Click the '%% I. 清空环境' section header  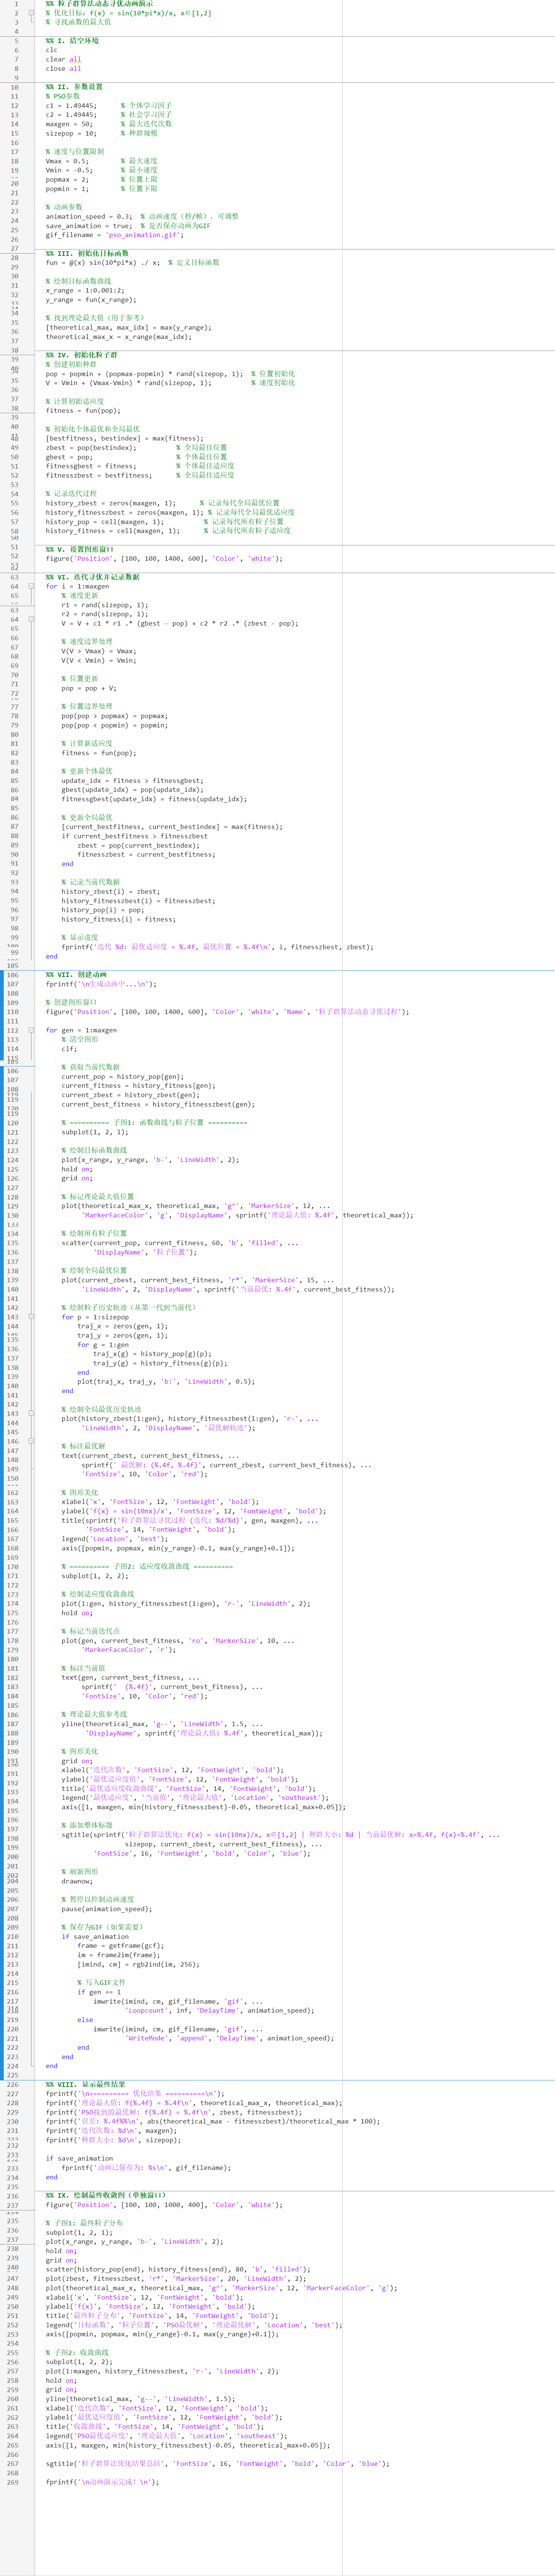(x=72, y=41)
